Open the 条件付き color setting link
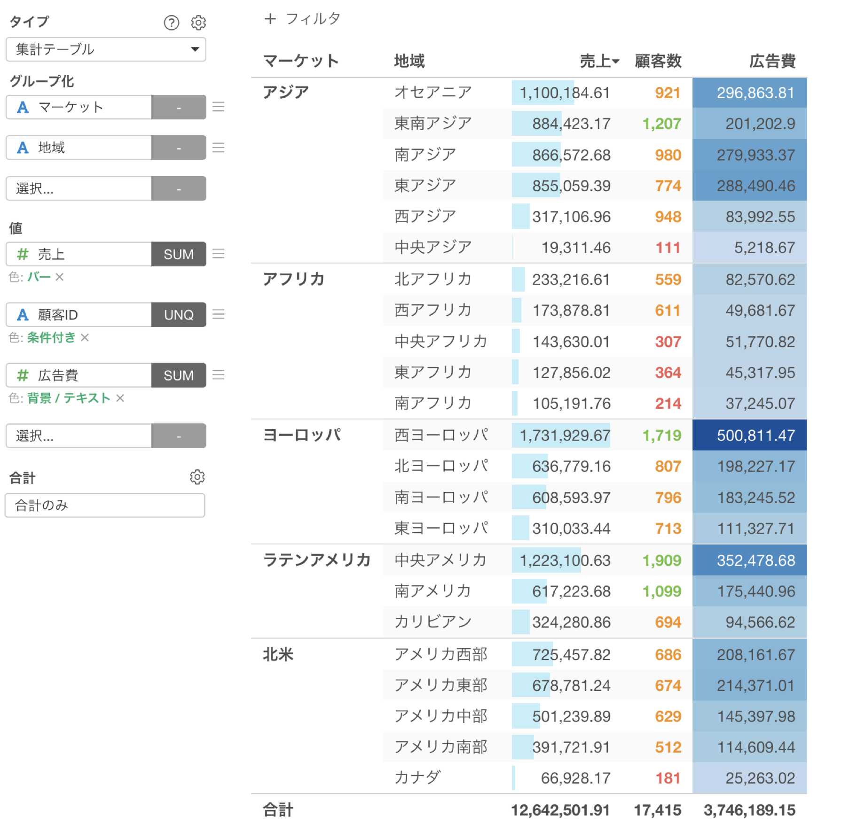 [x=51, y=337]
